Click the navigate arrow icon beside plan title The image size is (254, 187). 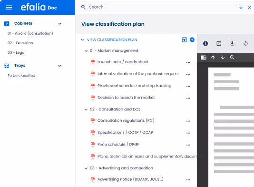185,39
